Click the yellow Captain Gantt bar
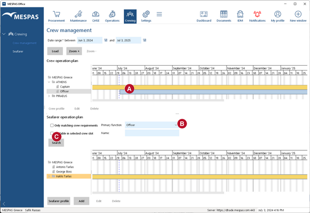The height and width of the screenshot is (213, 310). point(200,87)
